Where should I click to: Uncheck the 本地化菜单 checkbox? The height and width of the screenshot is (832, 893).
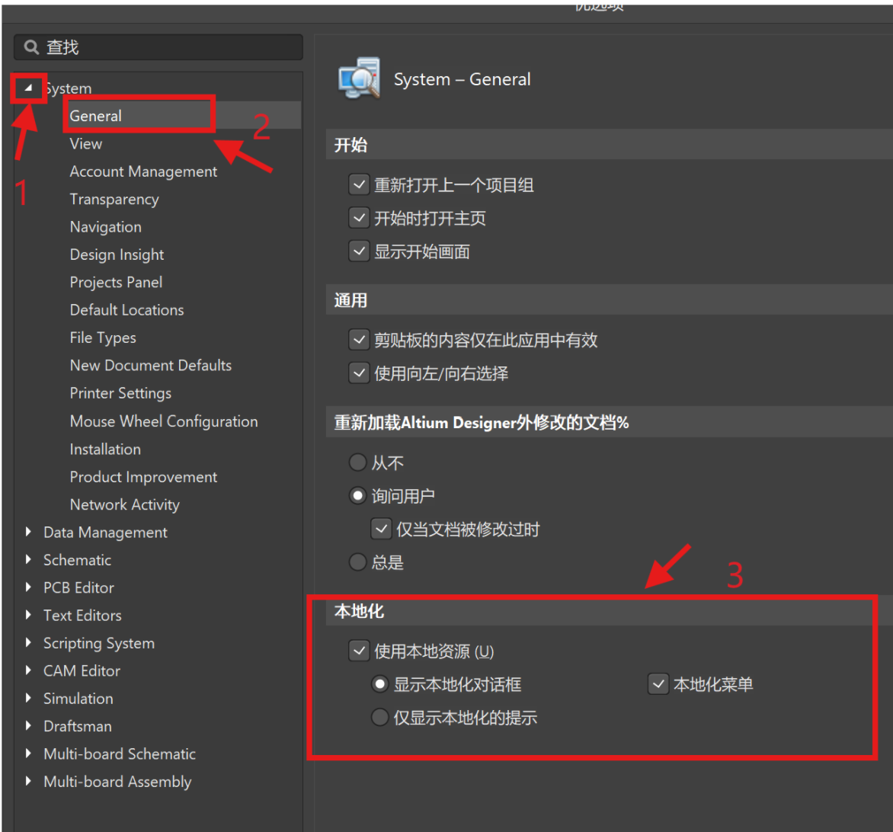pos(658,683)
